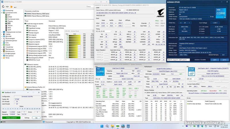The width and height of the screenshot is (230, 129).
Task: Open the MC #0, CH #0 Timing dropdown
Action: pos(104,31)
